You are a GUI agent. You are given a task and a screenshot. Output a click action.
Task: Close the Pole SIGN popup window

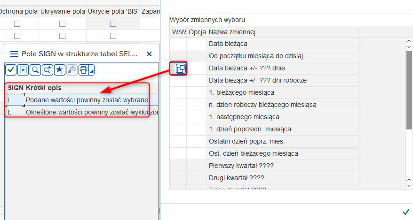[149, 54]
